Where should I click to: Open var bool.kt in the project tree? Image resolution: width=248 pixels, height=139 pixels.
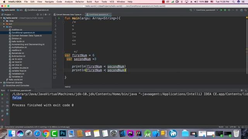click(17, 62)
